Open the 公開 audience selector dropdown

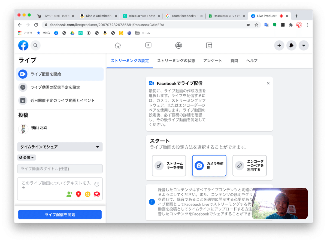pos(26,157)
